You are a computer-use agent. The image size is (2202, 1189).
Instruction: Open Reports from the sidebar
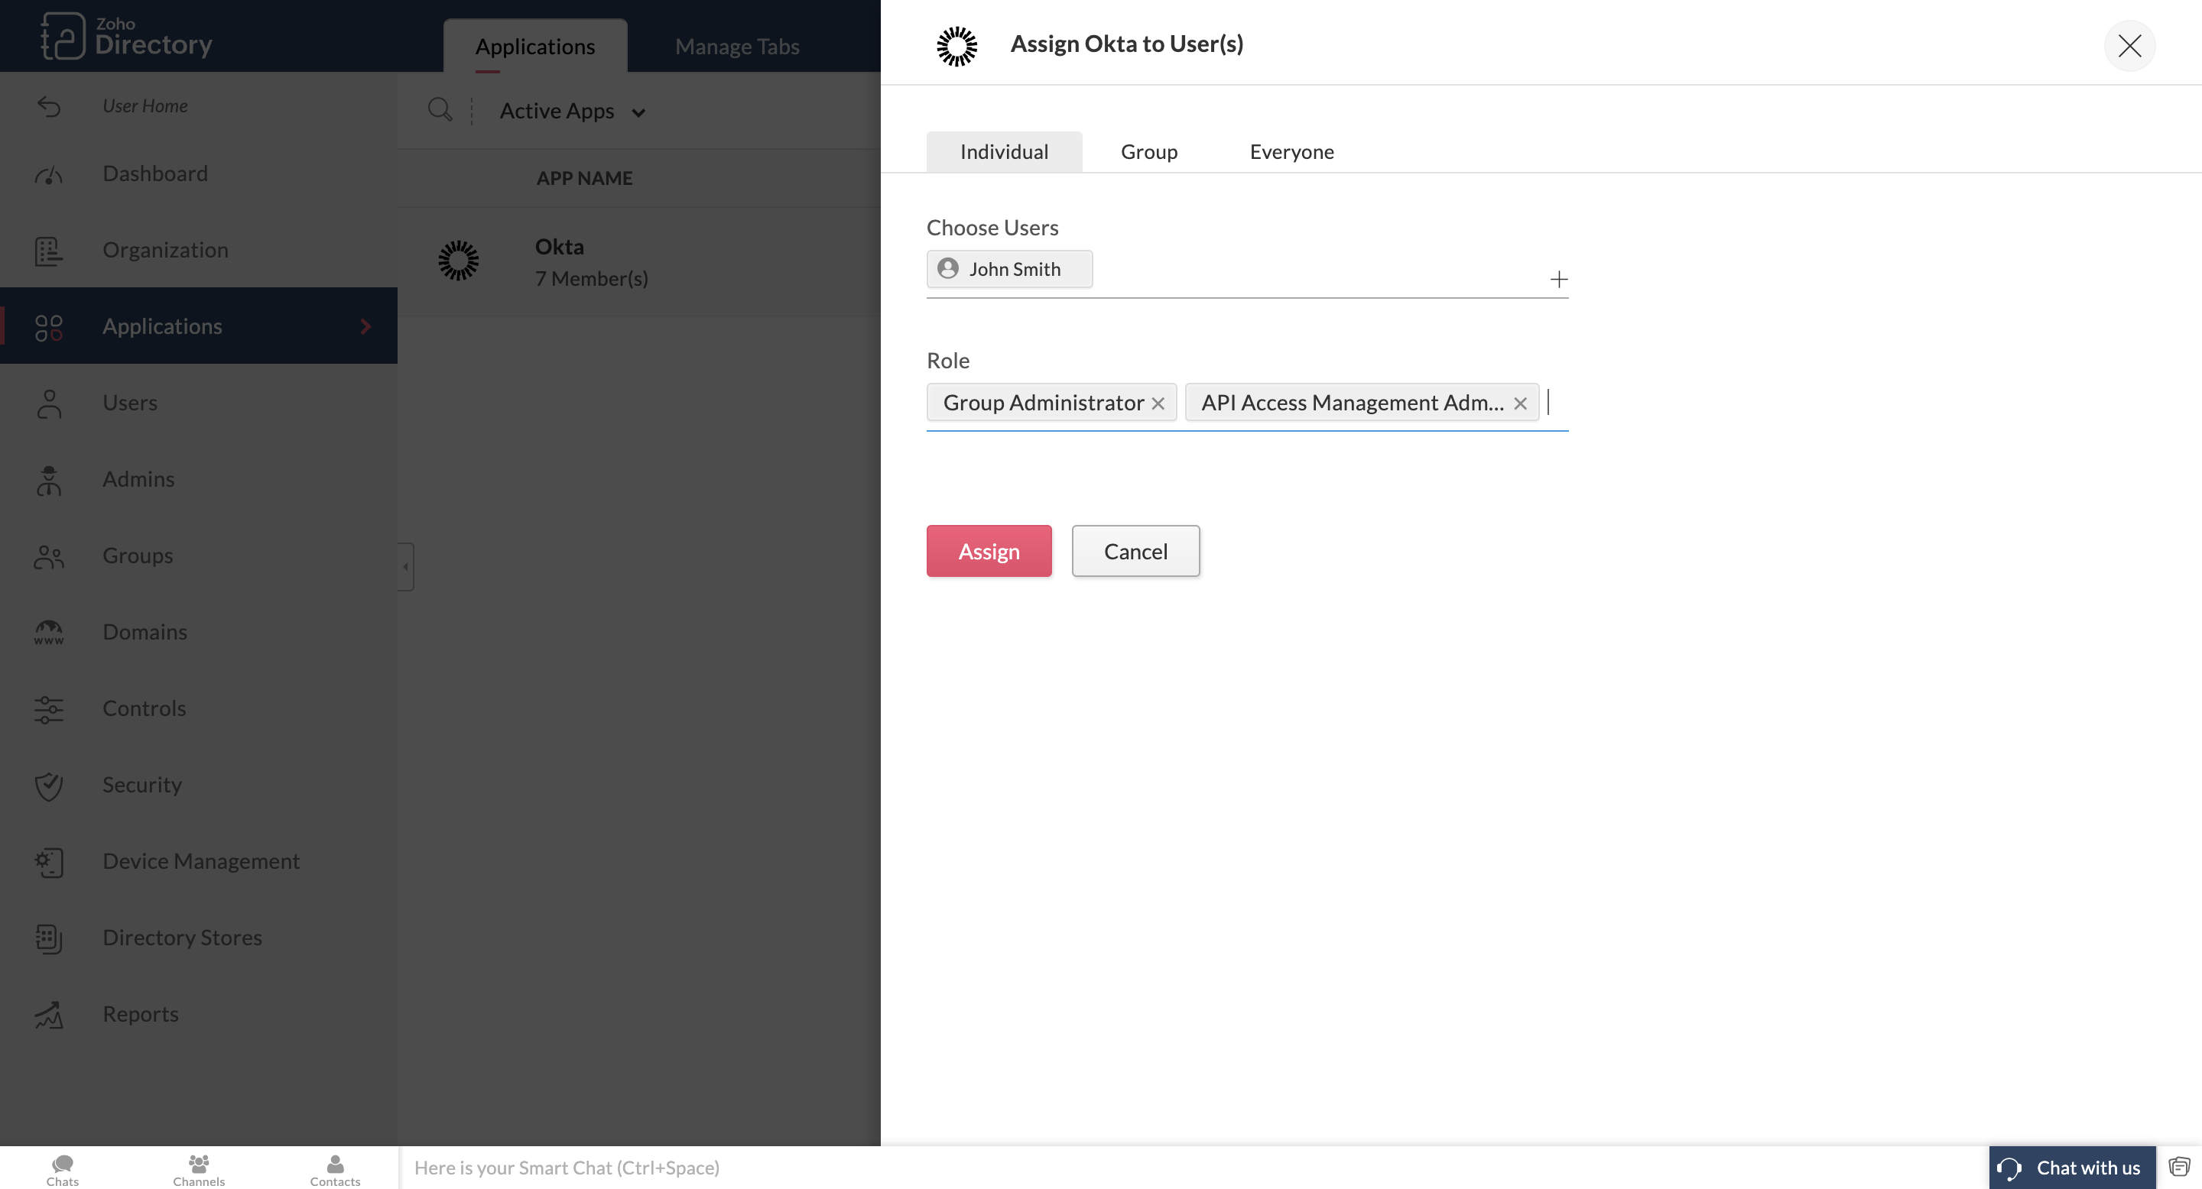click(198, 1013)
